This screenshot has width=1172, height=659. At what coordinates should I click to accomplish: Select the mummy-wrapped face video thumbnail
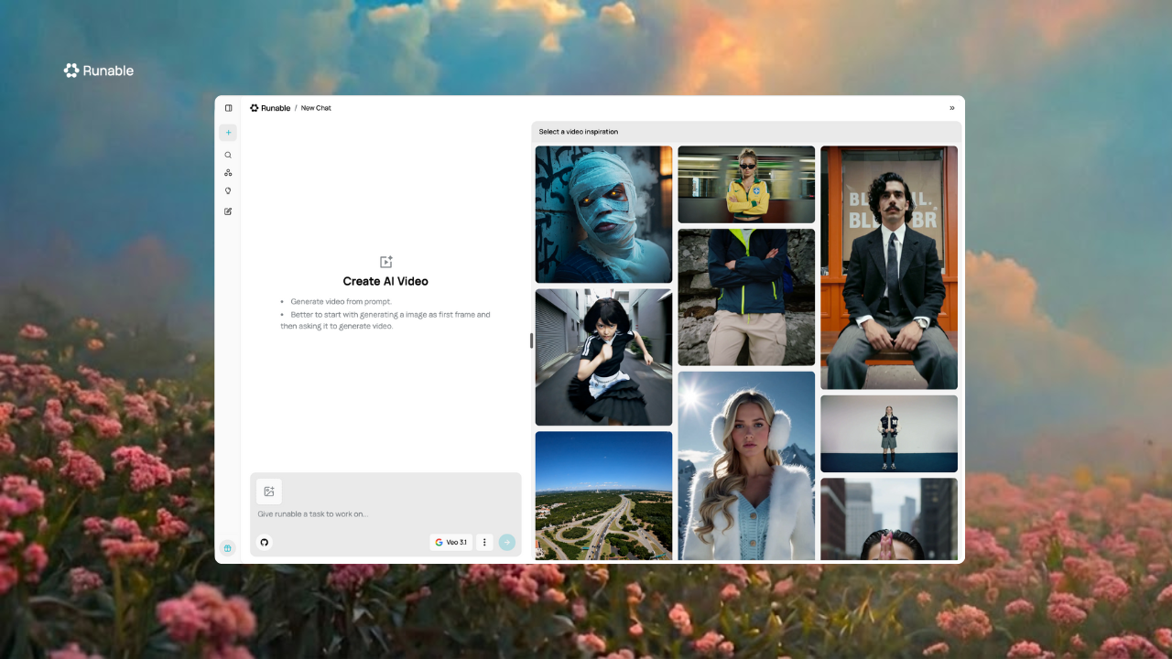(603, 213)
